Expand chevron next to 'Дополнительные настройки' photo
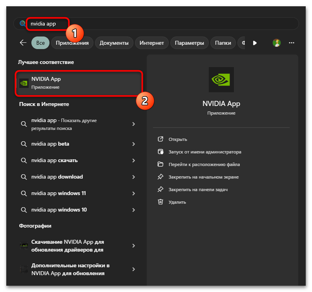Viewport: 312px width, 292px height. [133, 269]
